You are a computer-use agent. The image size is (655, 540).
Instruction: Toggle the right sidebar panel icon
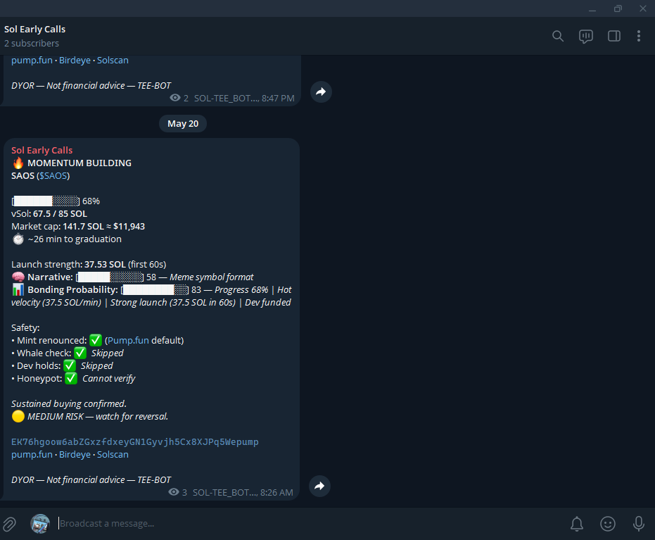click(613, 36)
